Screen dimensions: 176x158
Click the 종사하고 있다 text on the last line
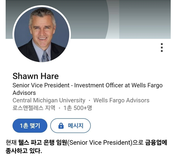coord(24,151)
